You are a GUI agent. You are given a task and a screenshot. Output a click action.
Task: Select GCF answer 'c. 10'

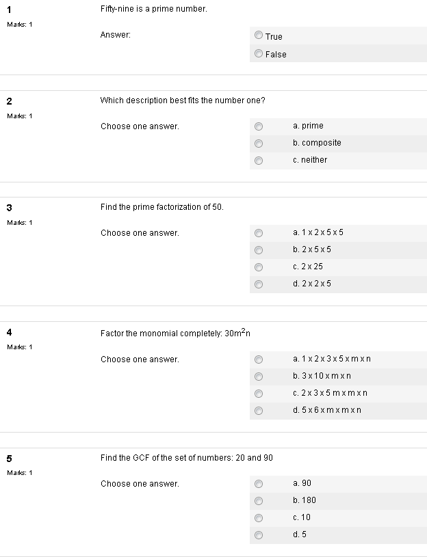[x=259, y=517]
